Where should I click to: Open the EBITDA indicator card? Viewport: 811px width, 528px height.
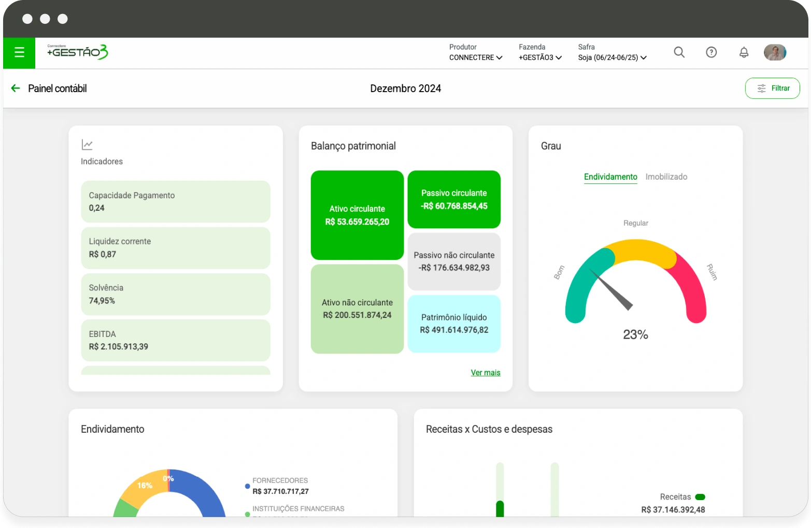coord(175,340)
